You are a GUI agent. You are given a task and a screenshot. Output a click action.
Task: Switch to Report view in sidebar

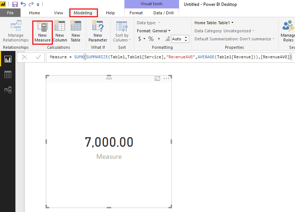click(8, 59)
